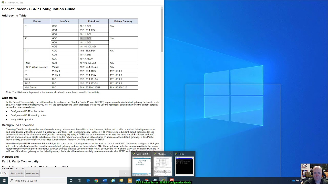Viewport: 328px width, 184px height.
Task: Click the S3 device cell
Action: [x=37, y=75]
